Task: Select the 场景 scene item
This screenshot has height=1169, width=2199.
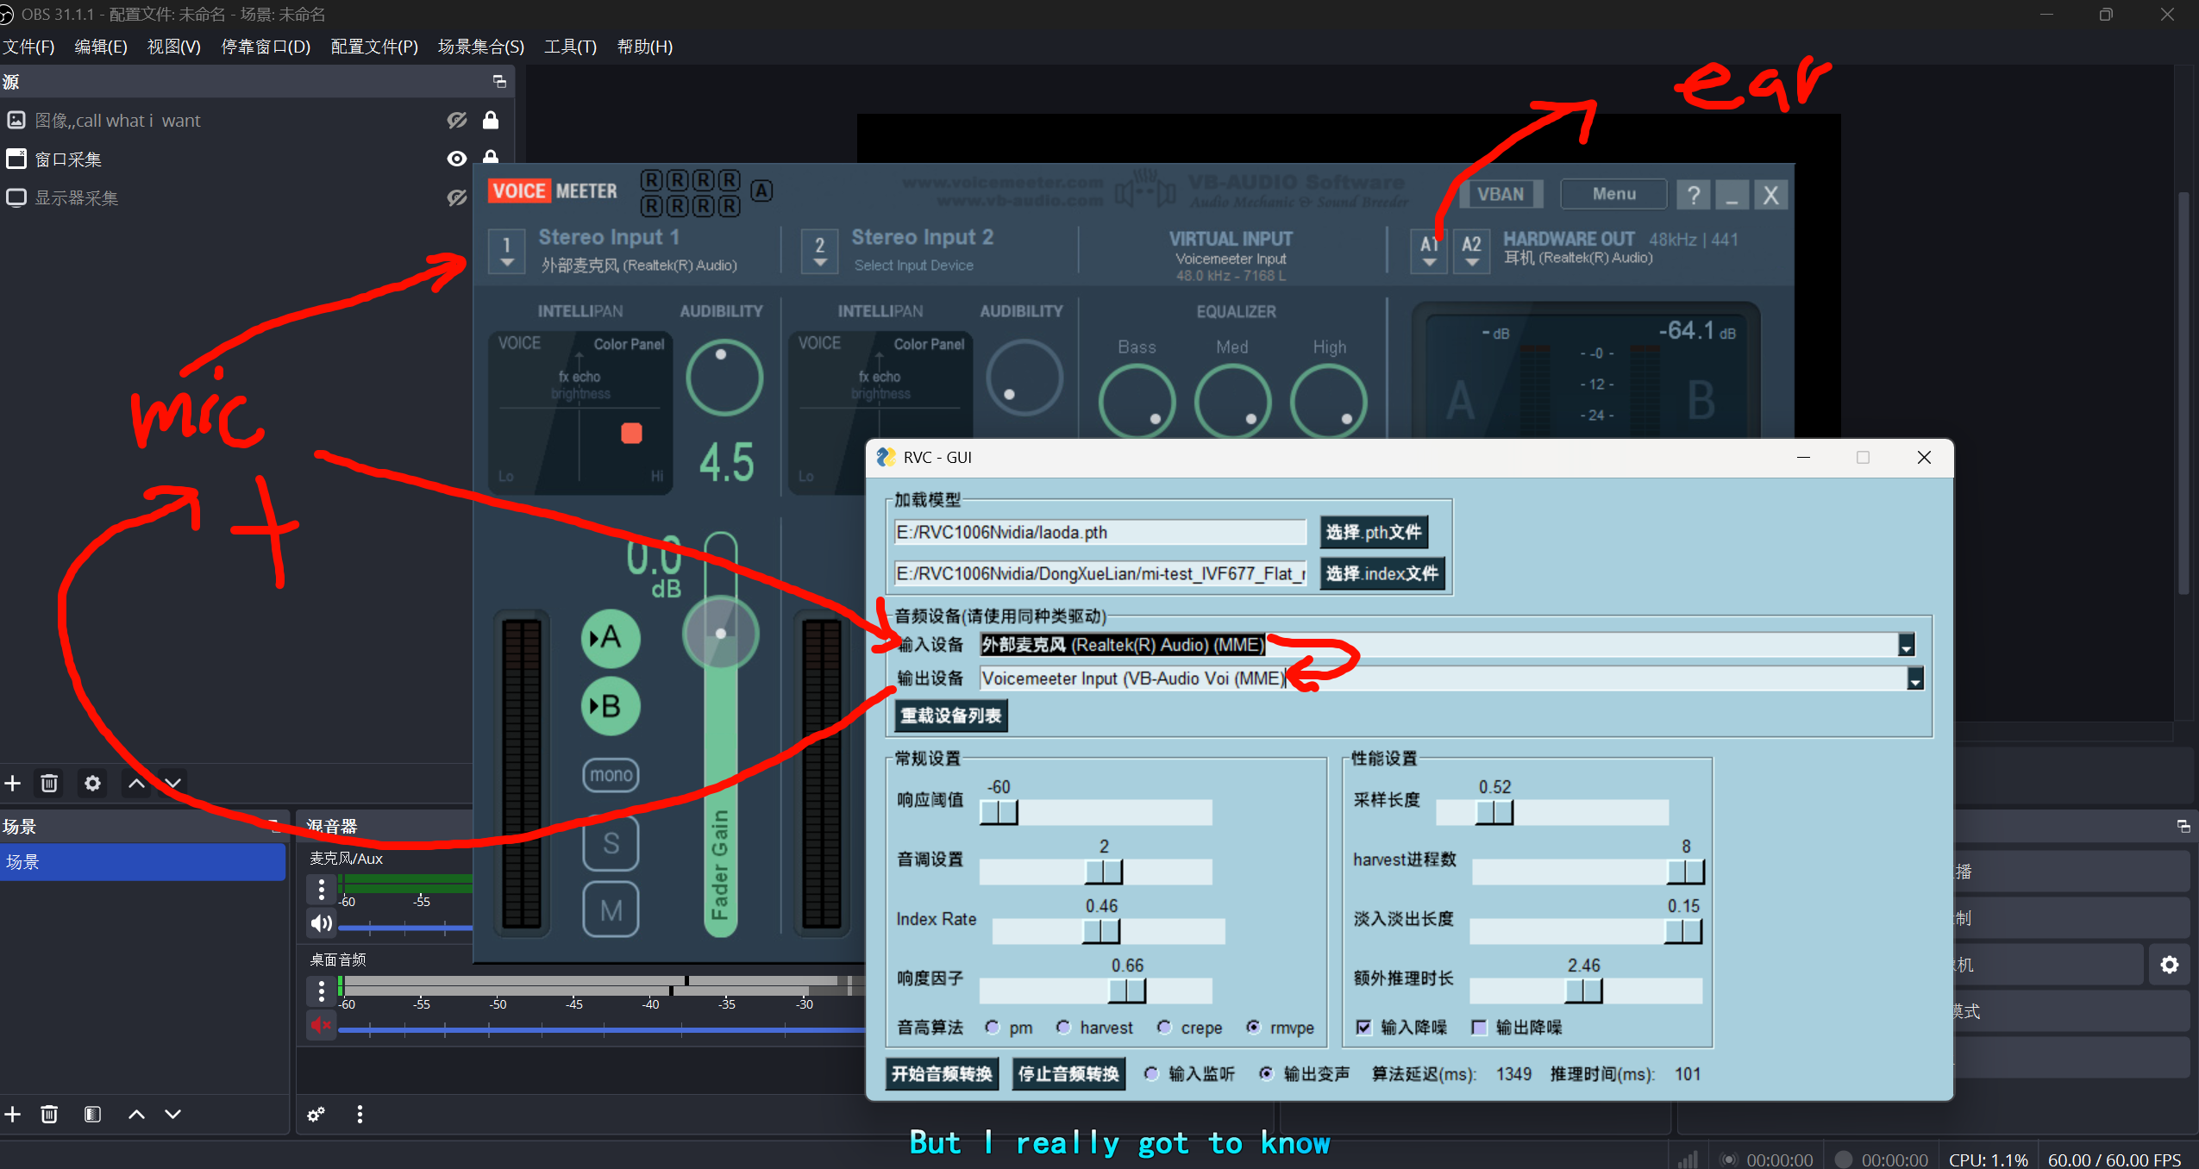Action: pyautogui.click(x=142, y=861)
